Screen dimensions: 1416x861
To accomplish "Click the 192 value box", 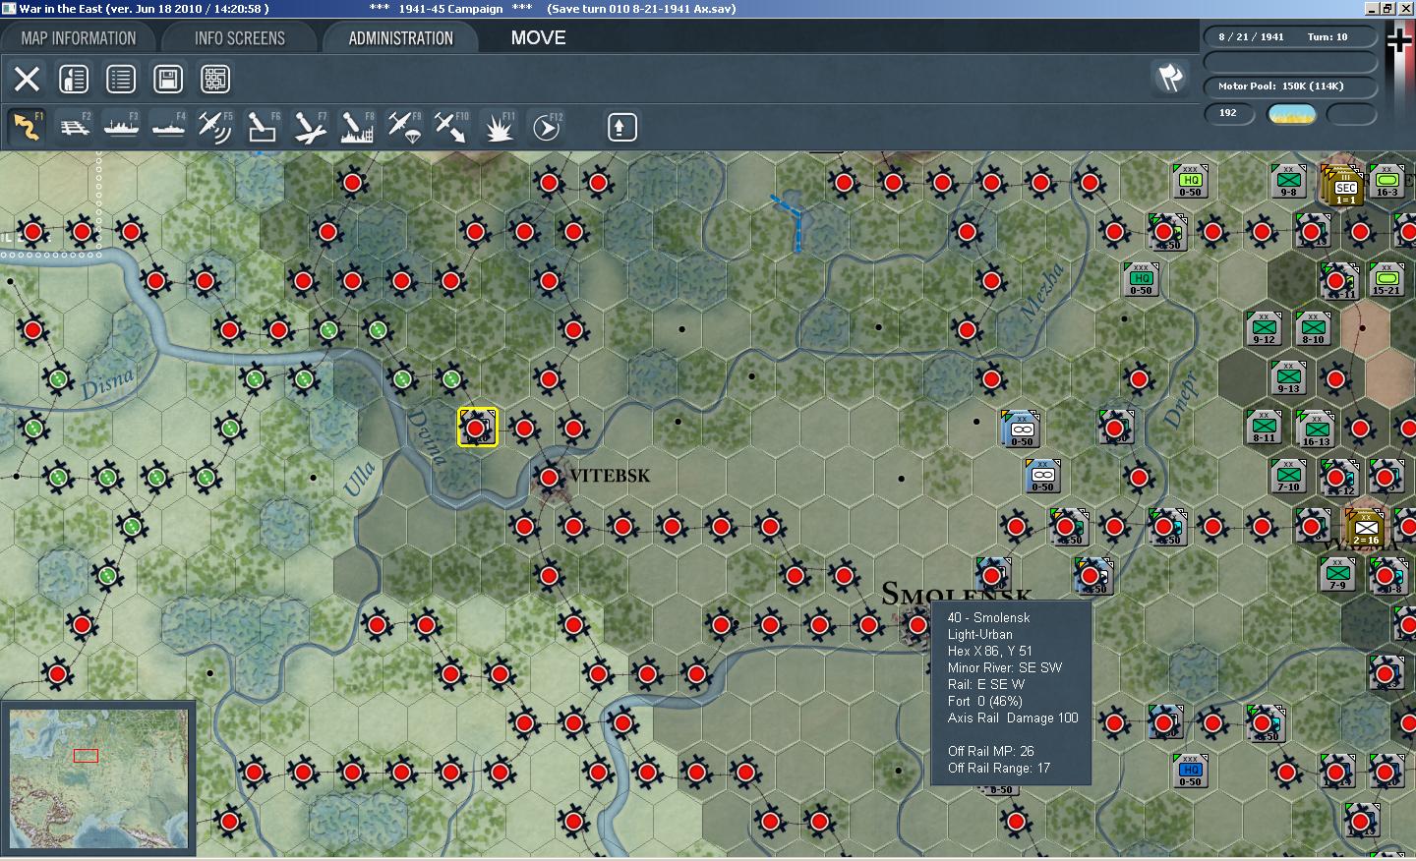I will click(1230, 113).
